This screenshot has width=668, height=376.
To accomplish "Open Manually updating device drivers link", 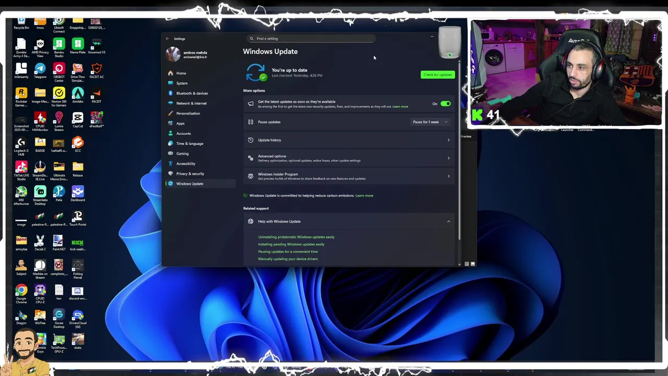I will [288, 259].
